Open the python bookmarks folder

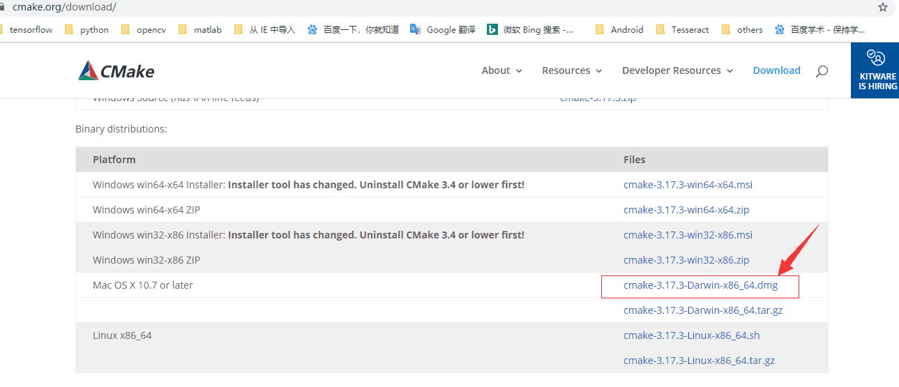(86, 29)
